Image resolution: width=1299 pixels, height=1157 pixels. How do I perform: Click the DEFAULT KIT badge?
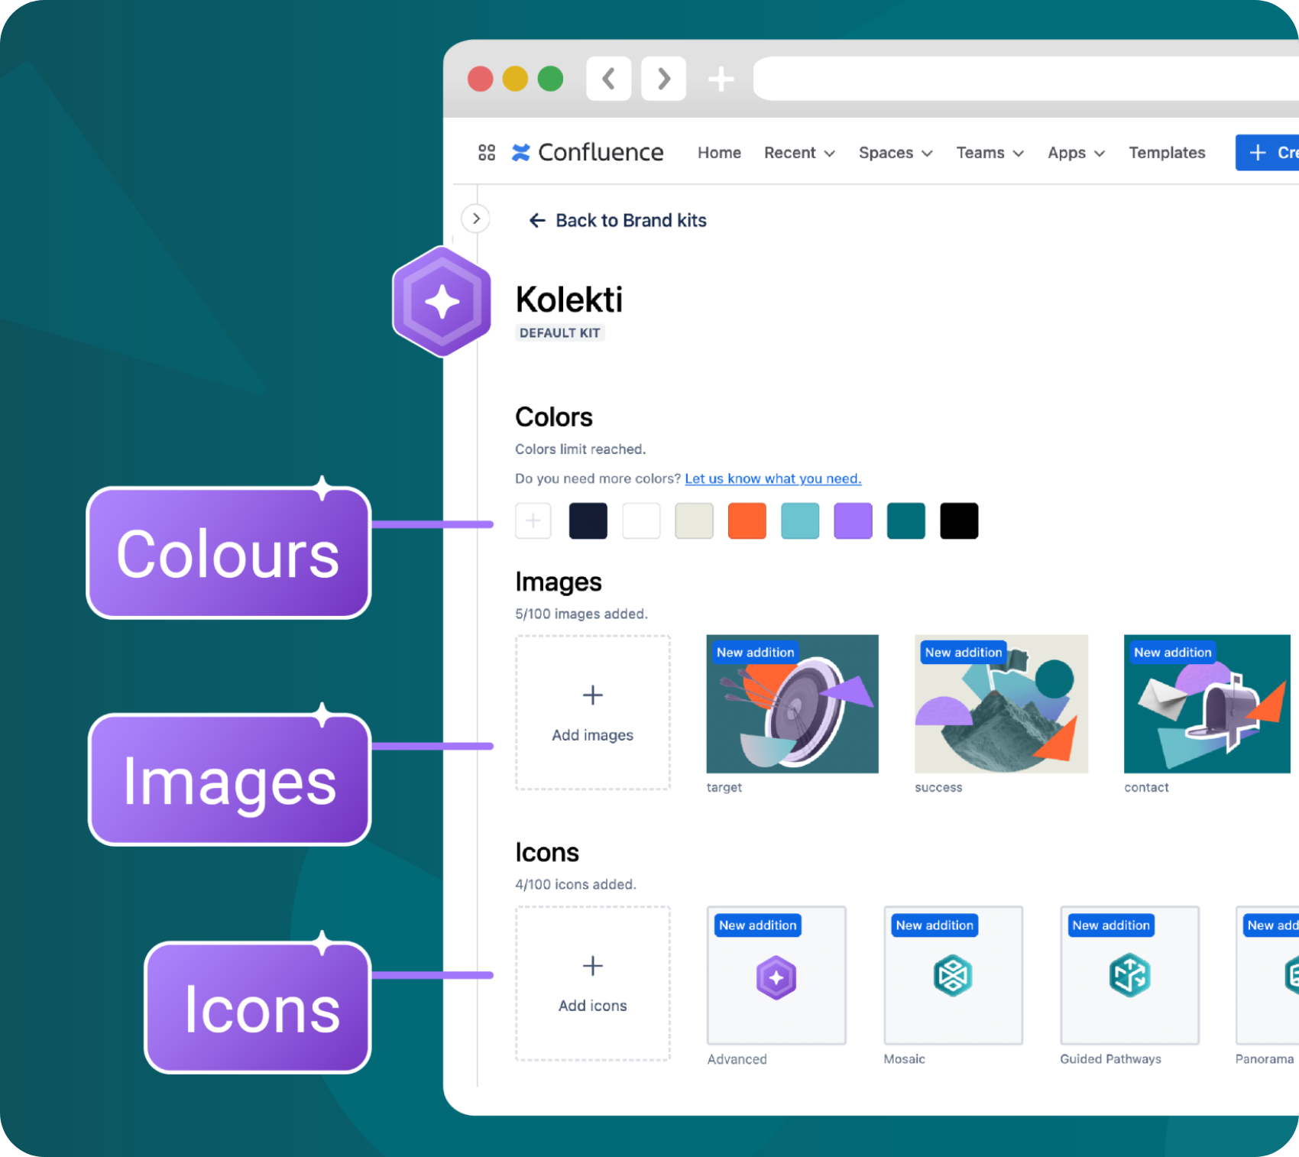tap(560, 333)
